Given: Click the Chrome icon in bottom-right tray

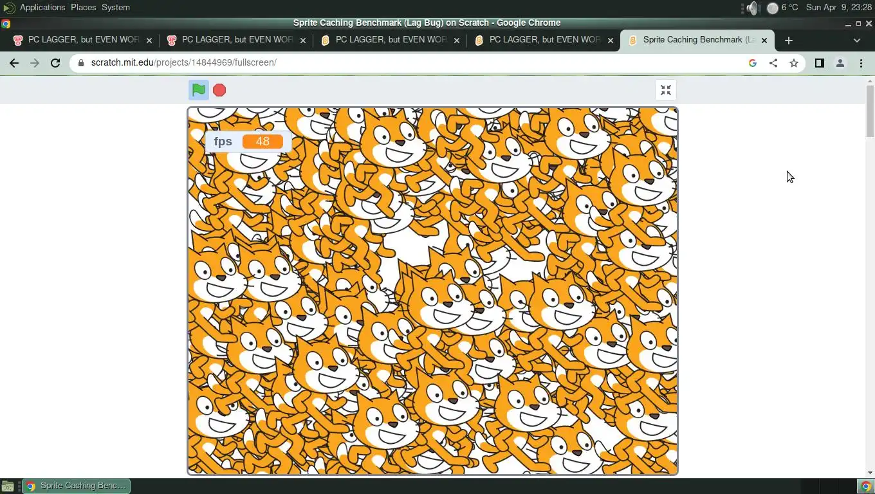Looking at the screenshot, I should (x=866, y=486).
